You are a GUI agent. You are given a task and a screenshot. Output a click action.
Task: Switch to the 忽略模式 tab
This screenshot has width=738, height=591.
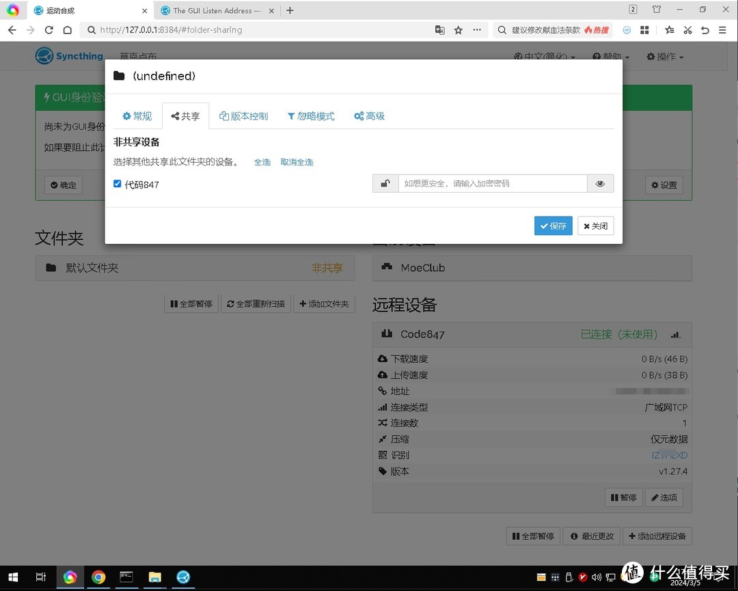point(311,116)
